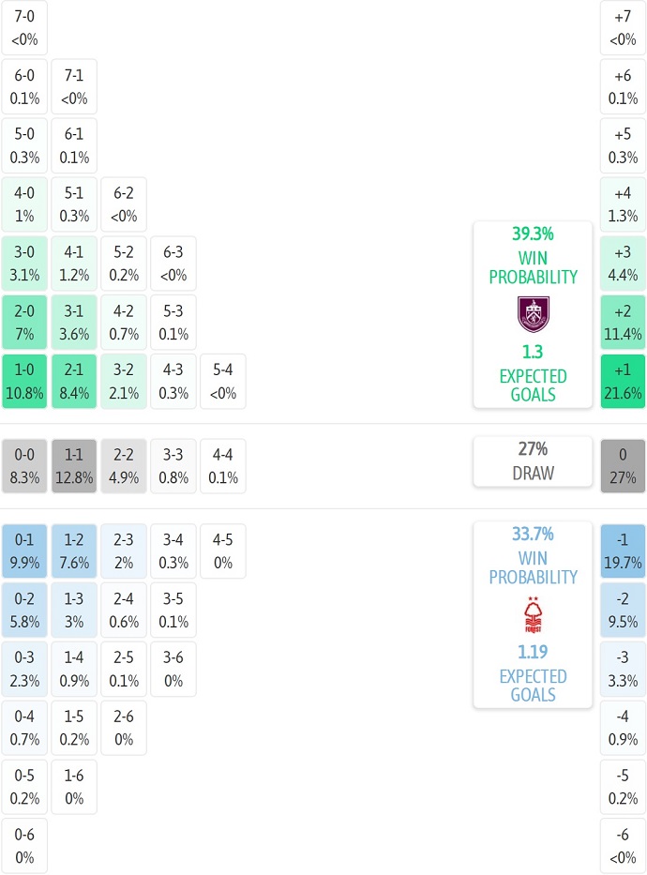The image size is (647, 875).
Task: Click the Nottingham Forest crest icon
Action: pos(533,615)
